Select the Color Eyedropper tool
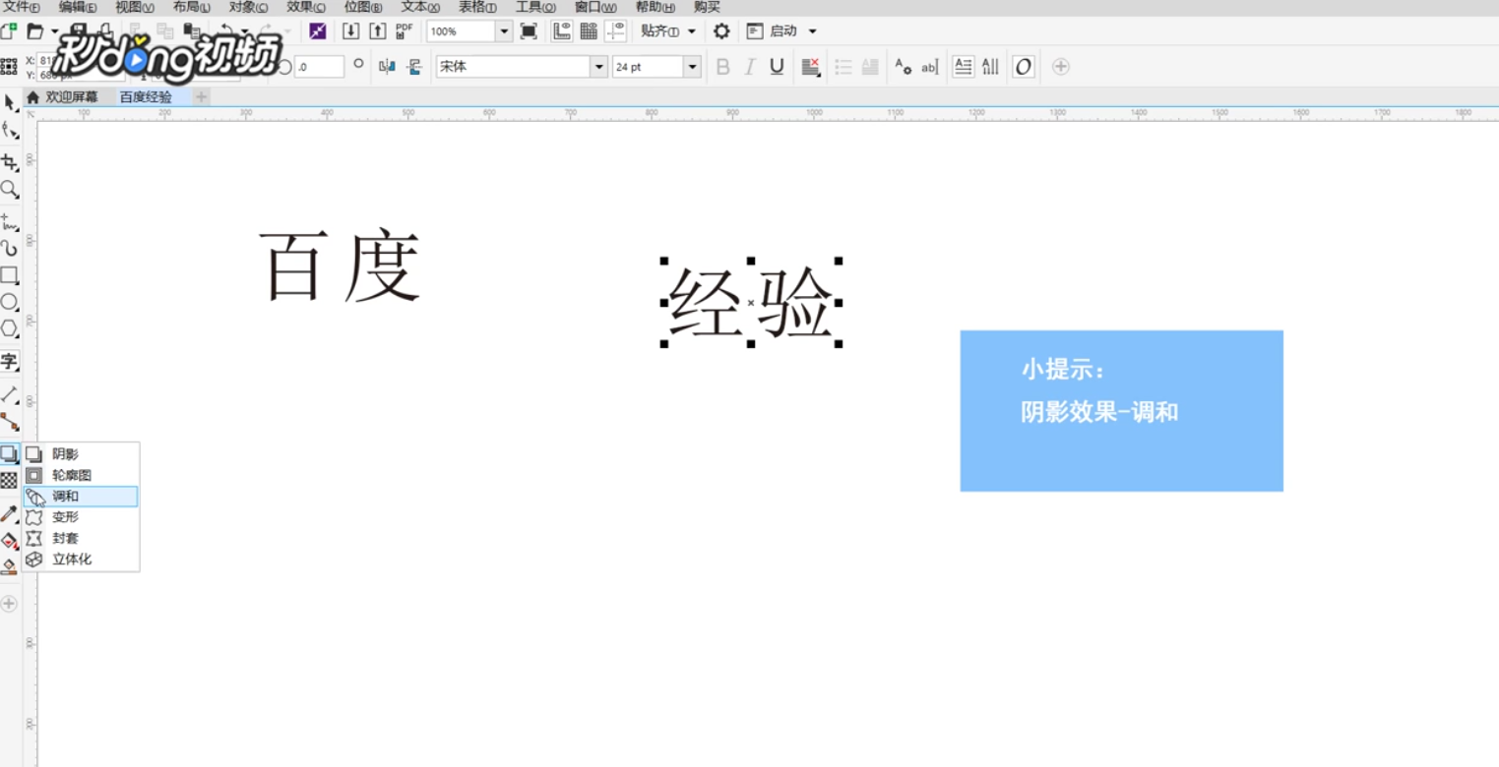This screenshot has width=1499, height=767. click(x=10, y=513)
